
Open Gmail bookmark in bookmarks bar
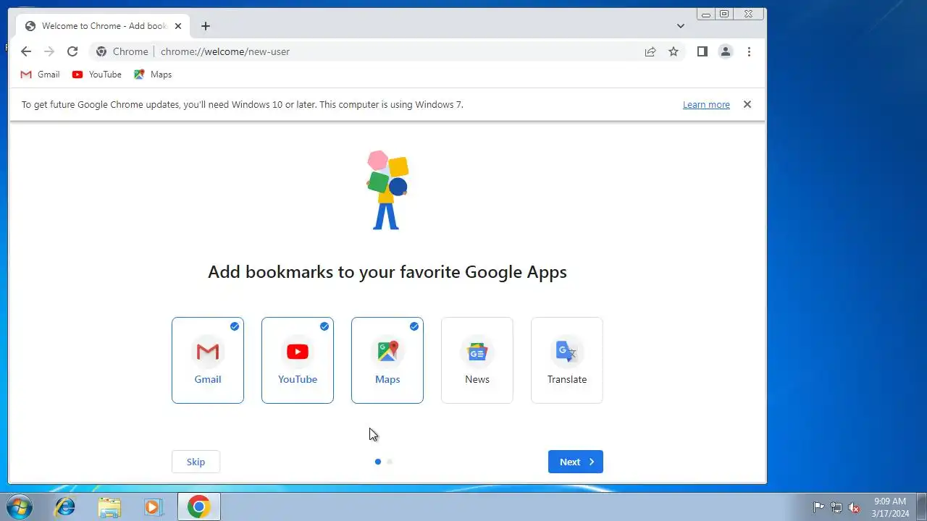[x=41, y=75]
